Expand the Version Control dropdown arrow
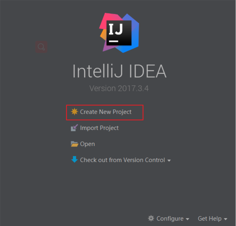236x226 pixels. pos(169,161)
